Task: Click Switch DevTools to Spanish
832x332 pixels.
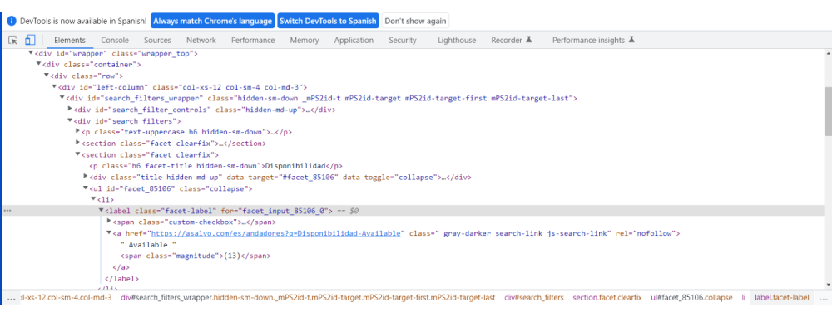Action: [328, 22]
